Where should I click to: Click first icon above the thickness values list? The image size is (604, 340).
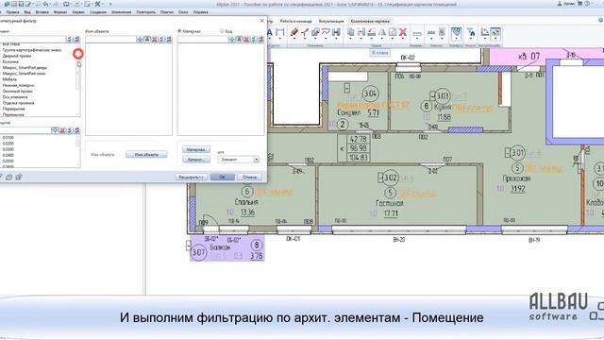tap(55, 130)
